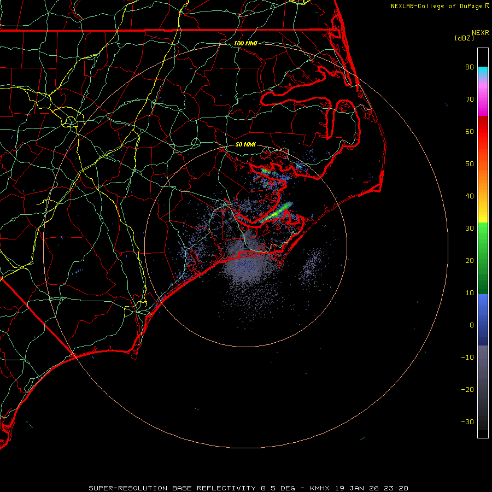Screen dimensions: 492x492
Task: Click the orange segment of the color bar
Action: (483, 177)
